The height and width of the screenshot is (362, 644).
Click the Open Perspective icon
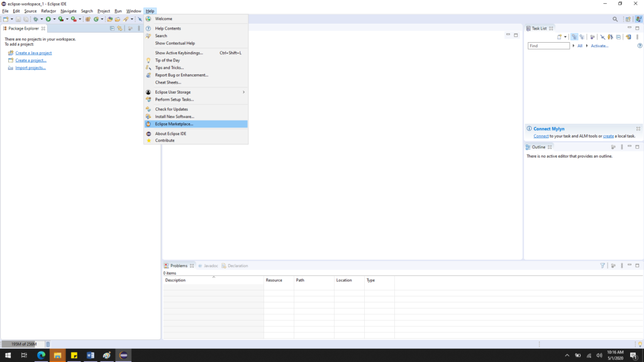(x=628, y=19)
